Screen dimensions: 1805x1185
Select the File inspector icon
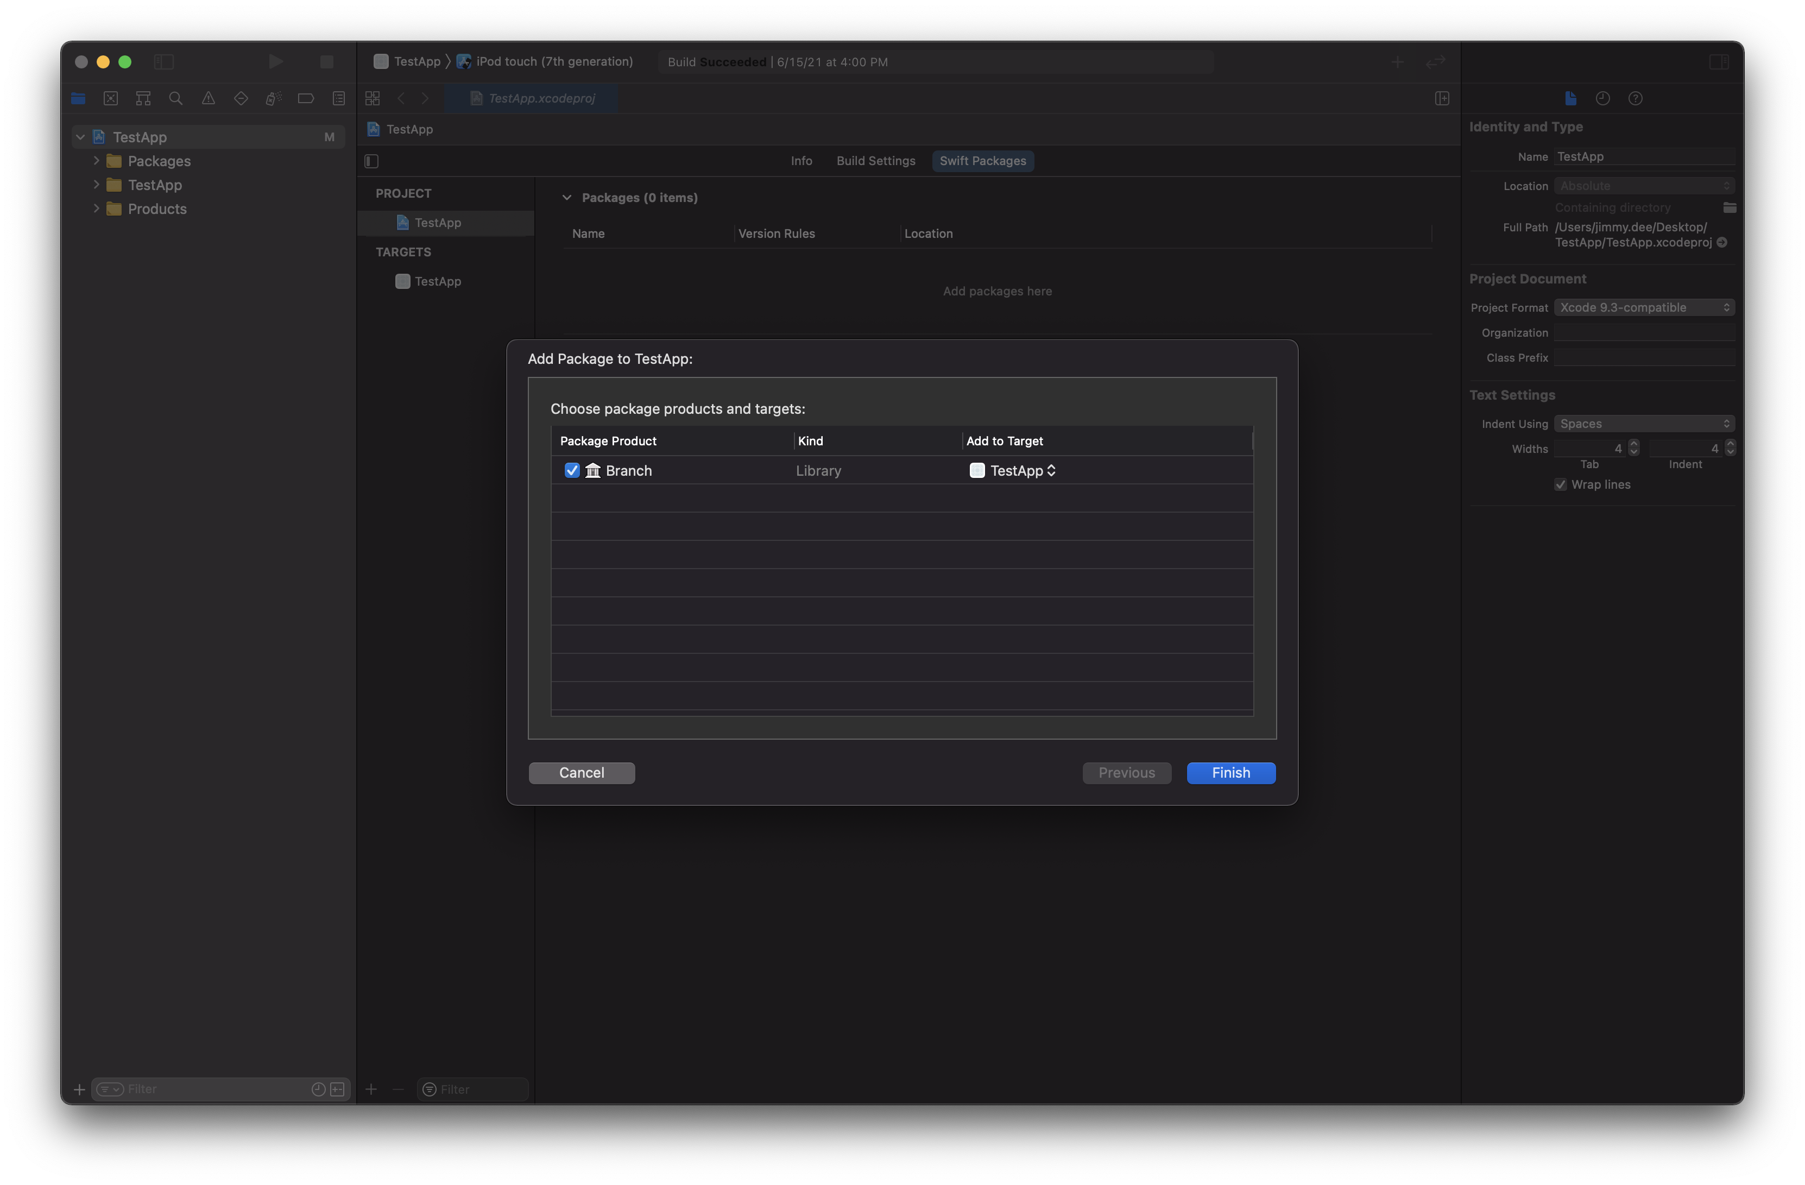pyautogui.click(x=1570, y=99)
